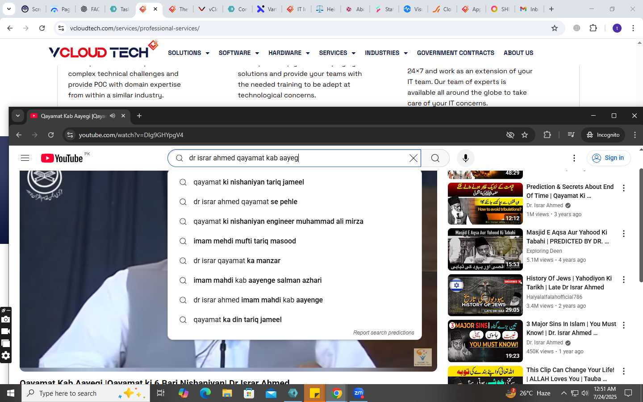Start voice search with microphone icon
This screenshot has width=643, height=402.
tap(466, 158)
